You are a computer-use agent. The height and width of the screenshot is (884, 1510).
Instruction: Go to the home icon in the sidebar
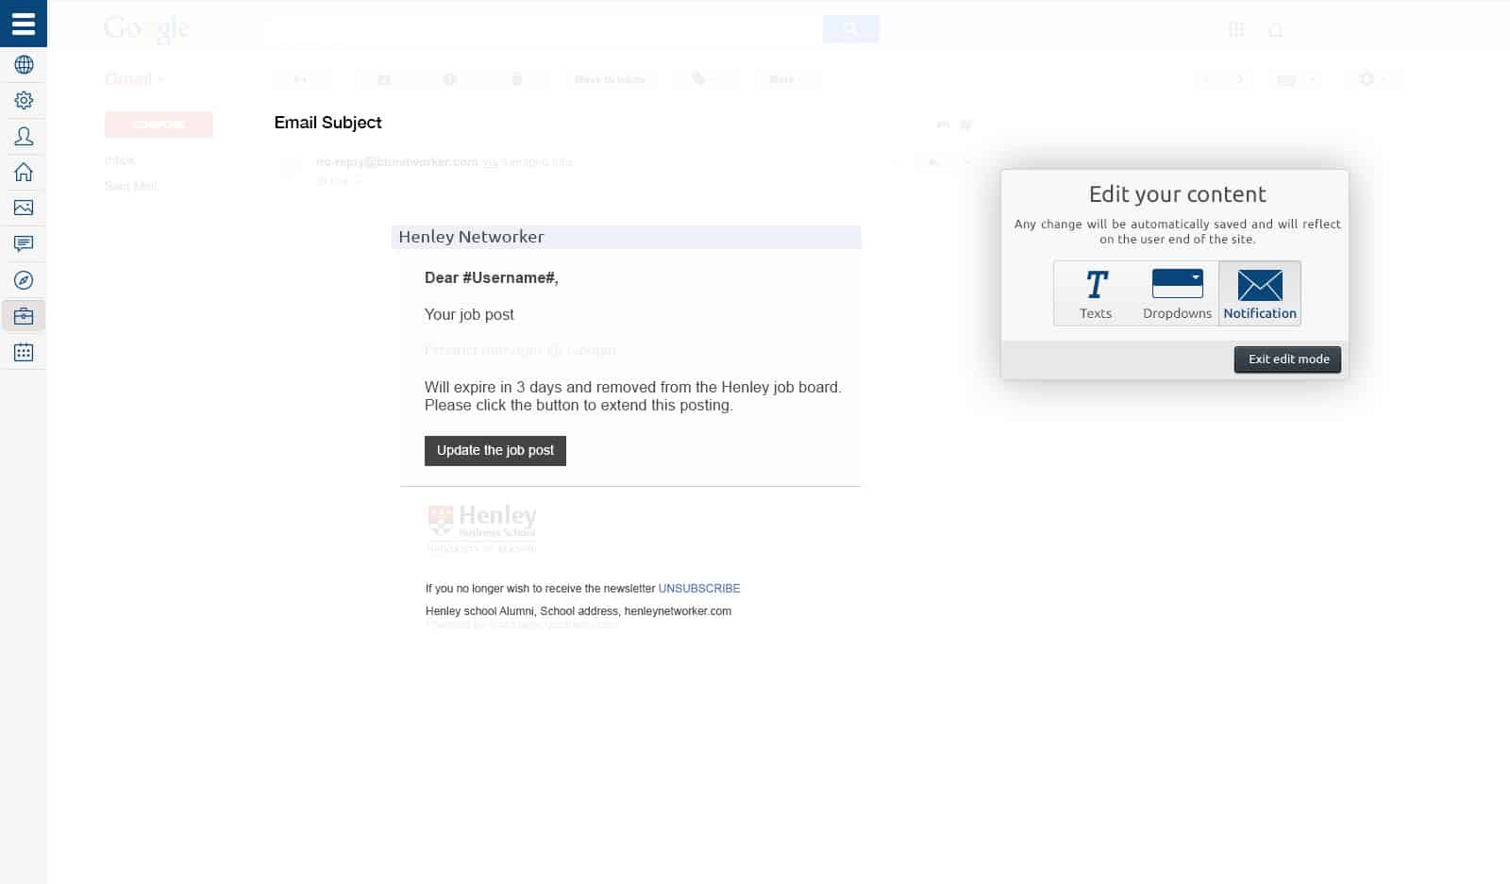24,173
